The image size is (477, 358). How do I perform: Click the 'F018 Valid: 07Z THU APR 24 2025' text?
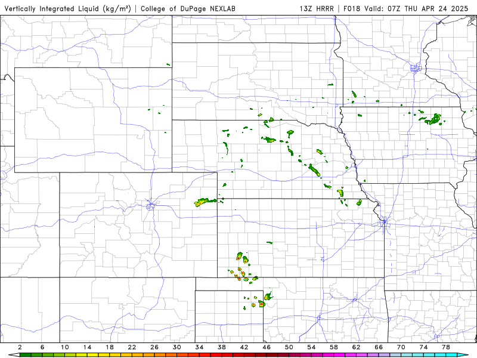pos(406,8)
